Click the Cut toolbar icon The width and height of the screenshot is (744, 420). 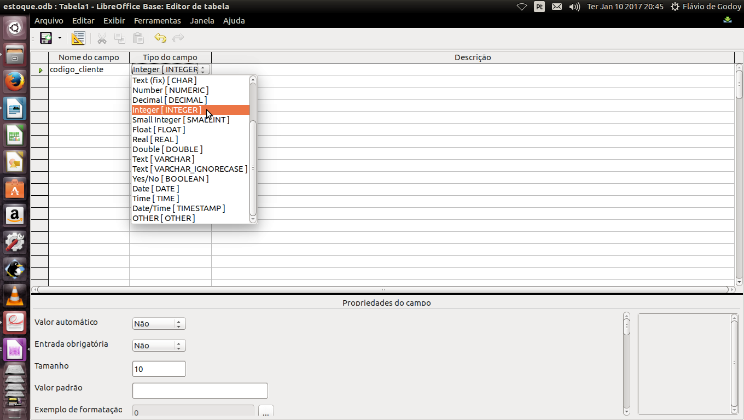point(101,38)
